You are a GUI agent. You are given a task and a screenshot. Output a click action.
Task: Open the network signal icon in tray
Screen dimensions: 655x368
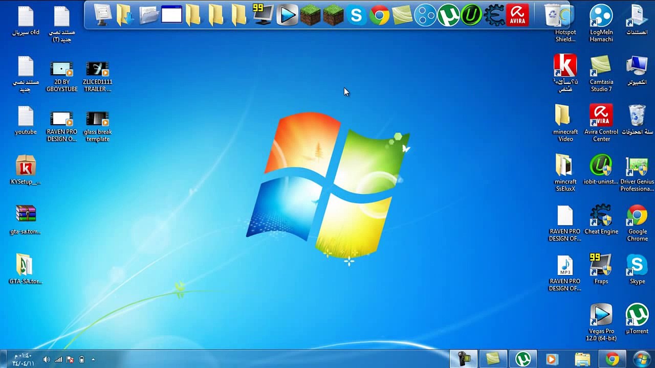tap(58, 359)
